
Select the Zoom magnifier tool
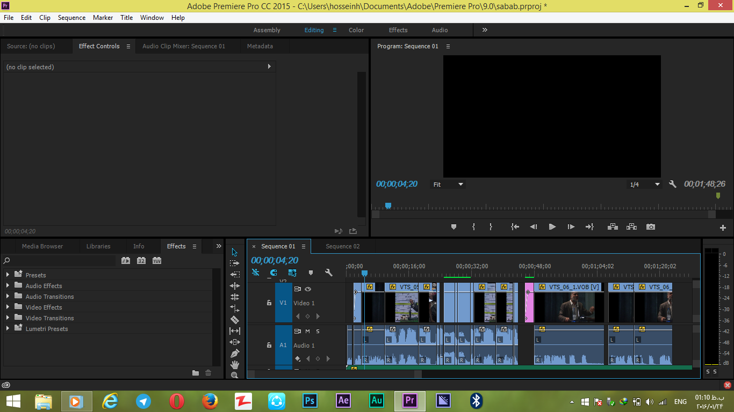[x=234, y=376]
